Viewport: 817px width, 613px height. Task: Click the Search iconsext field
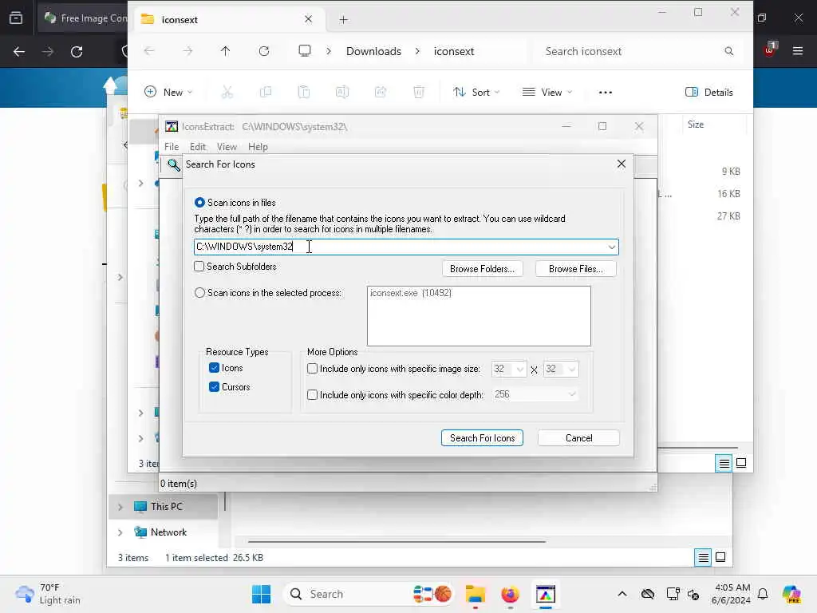[x=638, y=51]
